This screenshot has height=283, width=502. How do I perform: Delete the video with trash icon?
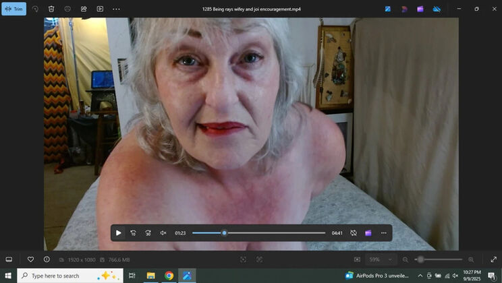(51, 9)
